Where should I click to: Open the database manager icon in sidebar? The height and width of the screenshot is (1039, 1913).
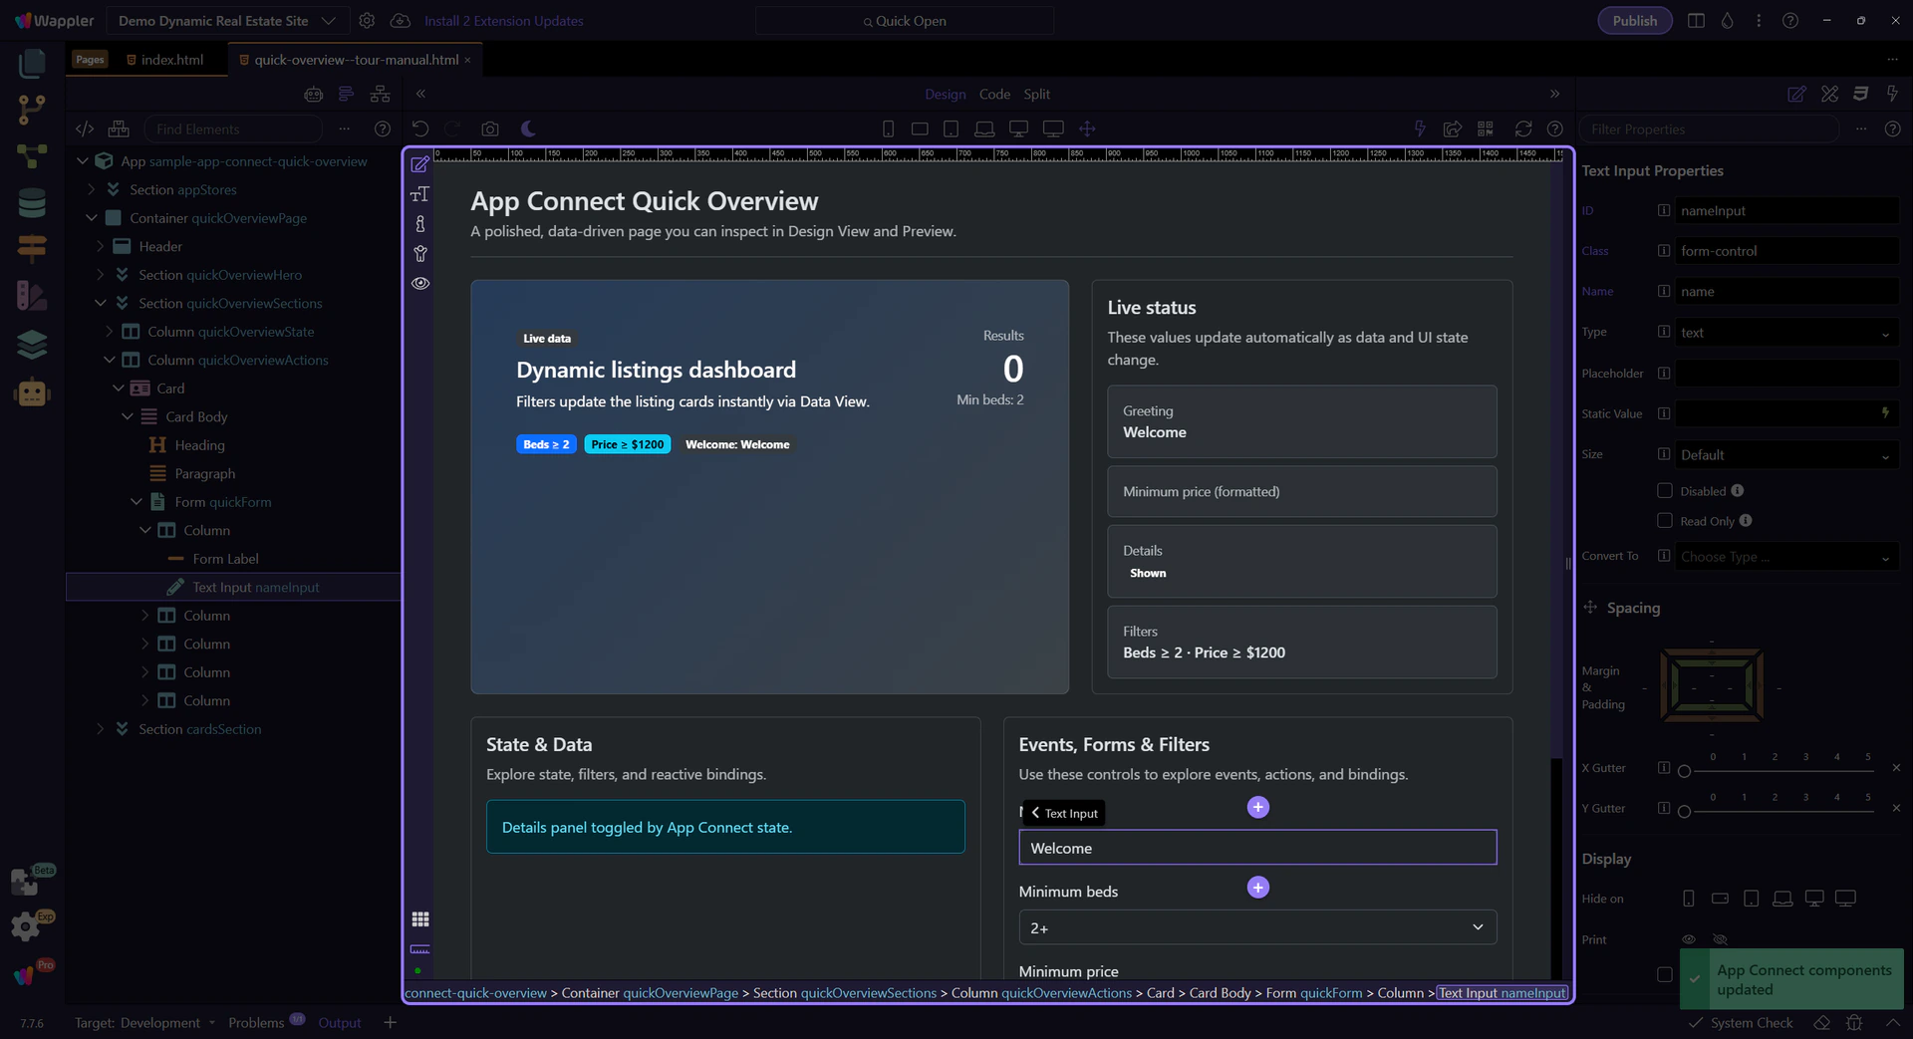(x=32, y=203)
